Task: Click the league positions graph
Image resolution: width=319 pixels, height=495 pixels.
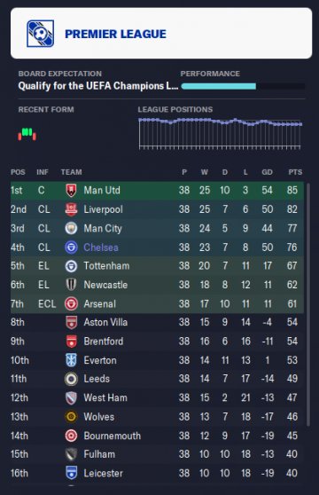Action: (x=220, y=133)
